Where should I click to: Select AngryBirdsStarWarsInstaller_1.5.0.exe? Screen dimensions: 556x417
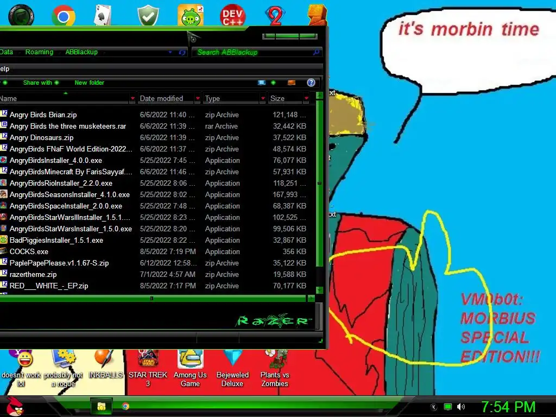click(71, 229)
